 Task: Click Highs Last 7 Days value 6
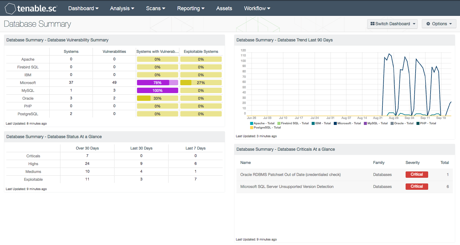[196, 164]
